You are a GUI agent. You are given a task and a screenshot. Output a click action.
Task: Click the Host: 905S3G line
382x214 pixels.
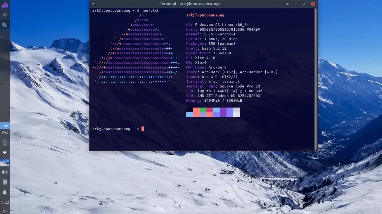click(223, 30)
